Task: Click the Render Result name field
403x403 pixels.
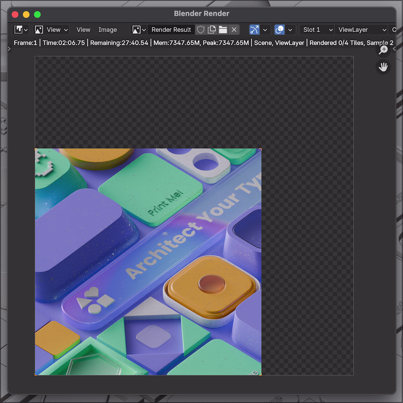Action: [171, 30]
